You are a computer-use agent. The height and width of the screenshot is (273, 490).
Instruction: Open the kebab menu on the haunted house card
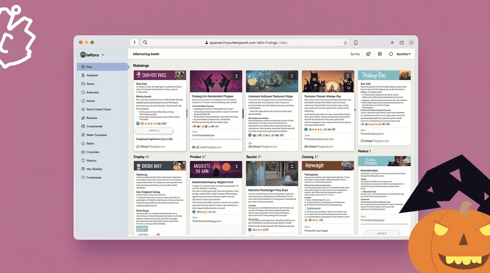coord(348,76)
